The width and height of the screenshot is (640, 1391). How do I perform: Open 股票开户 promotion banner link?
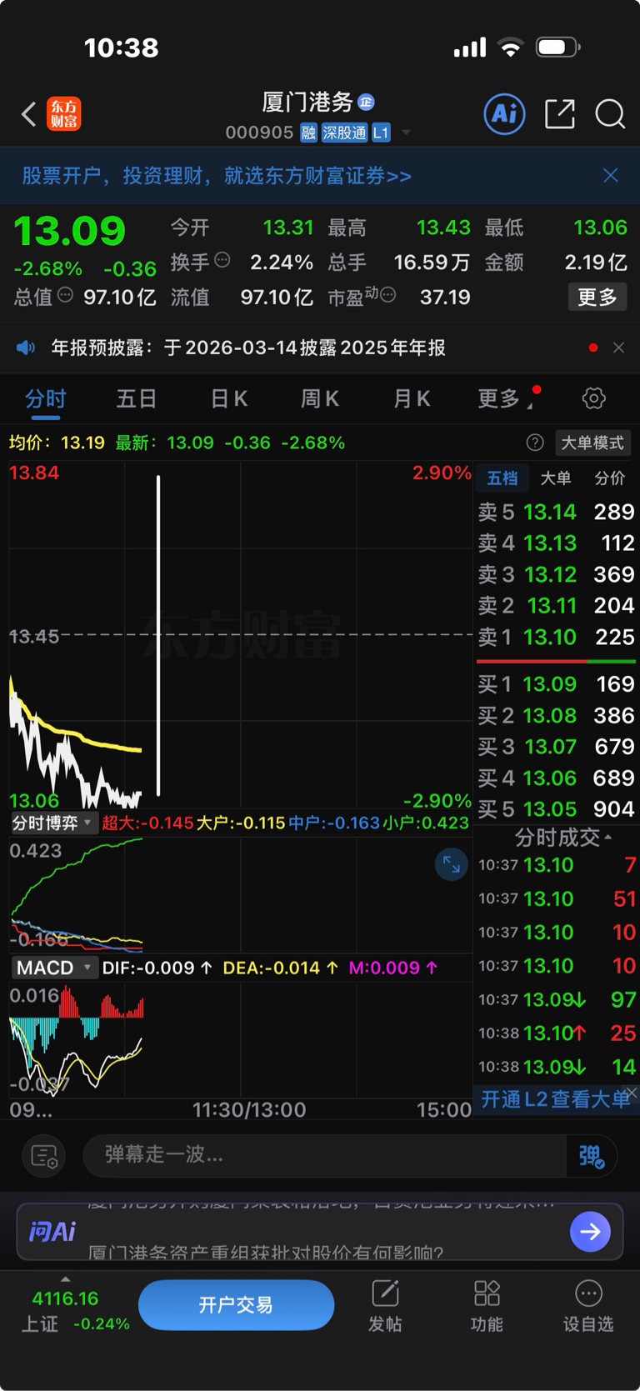217,176
